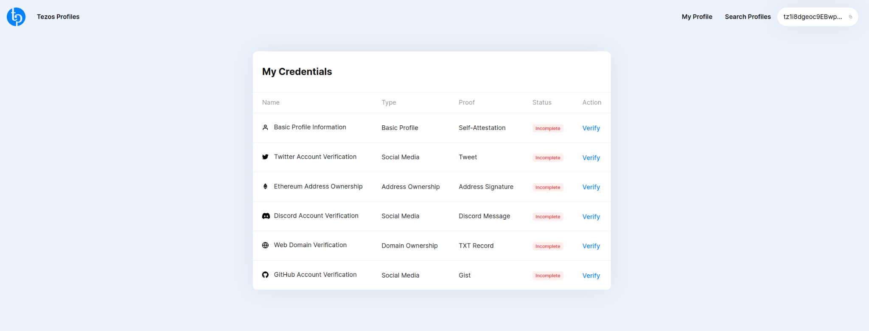The image size is (869, 331).
Task: Click Incomplete badge for Twitter row
Action: (548, 158)
